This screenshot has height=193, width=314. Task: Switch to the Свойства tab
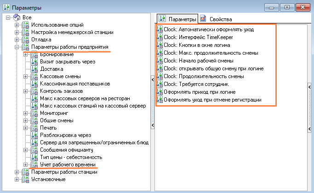pyautogui.click(x=216, y=19)
